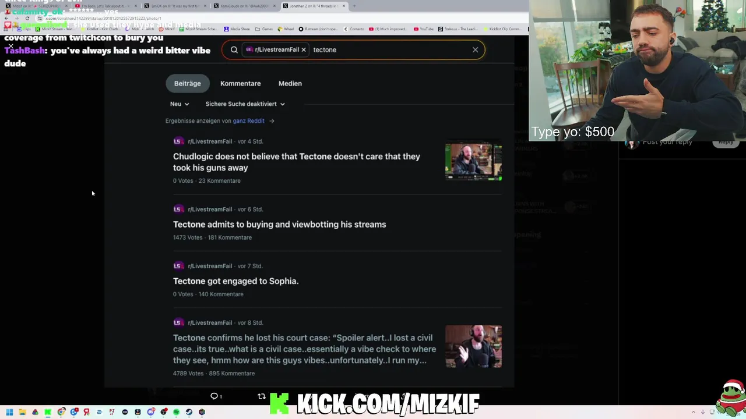Follow the ganz Reddit link

(249, 120)
